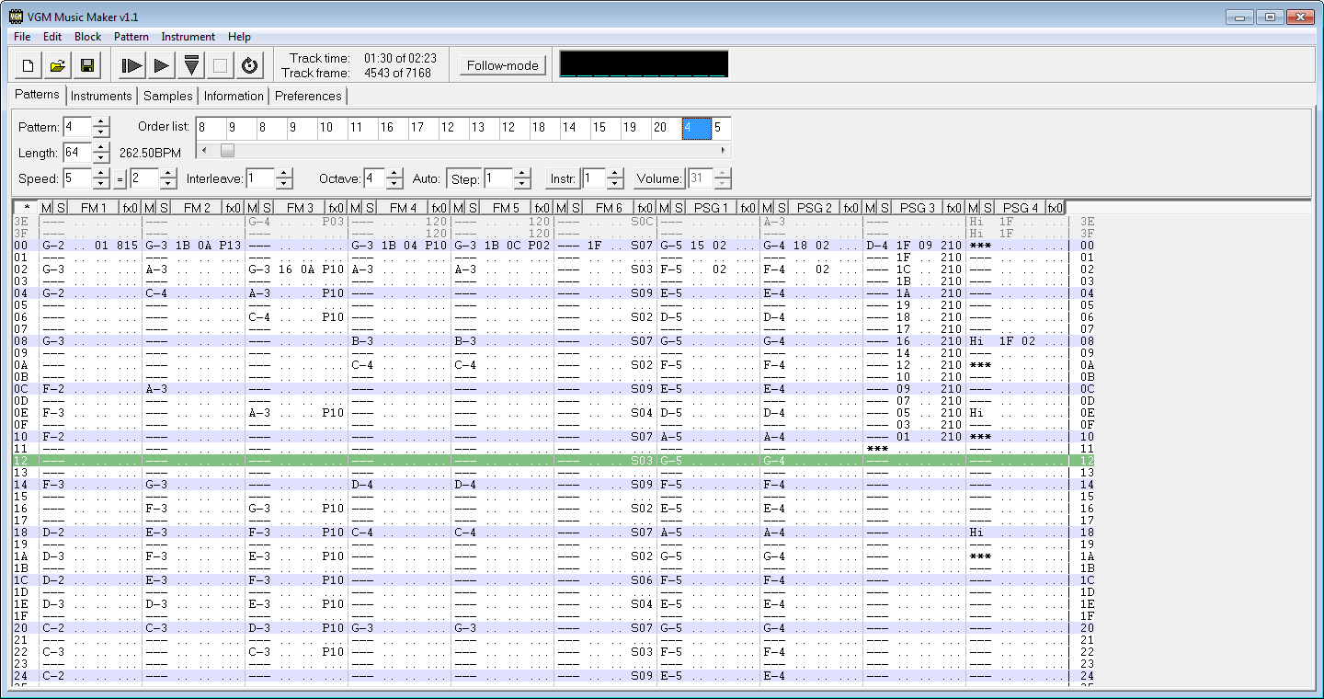Enable Follow-mode button
This screenshot has height=699, width=1324.
tap(502, 65)
